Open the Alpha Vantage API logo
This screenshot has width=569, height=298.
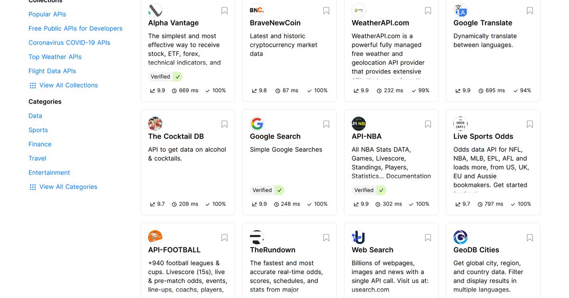(x=155, y=10)
